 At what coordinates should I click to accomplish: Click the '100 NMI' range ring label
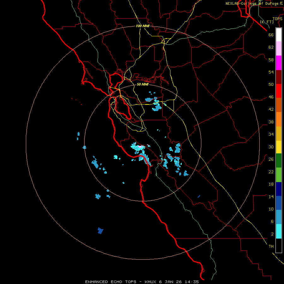(143, 26)
